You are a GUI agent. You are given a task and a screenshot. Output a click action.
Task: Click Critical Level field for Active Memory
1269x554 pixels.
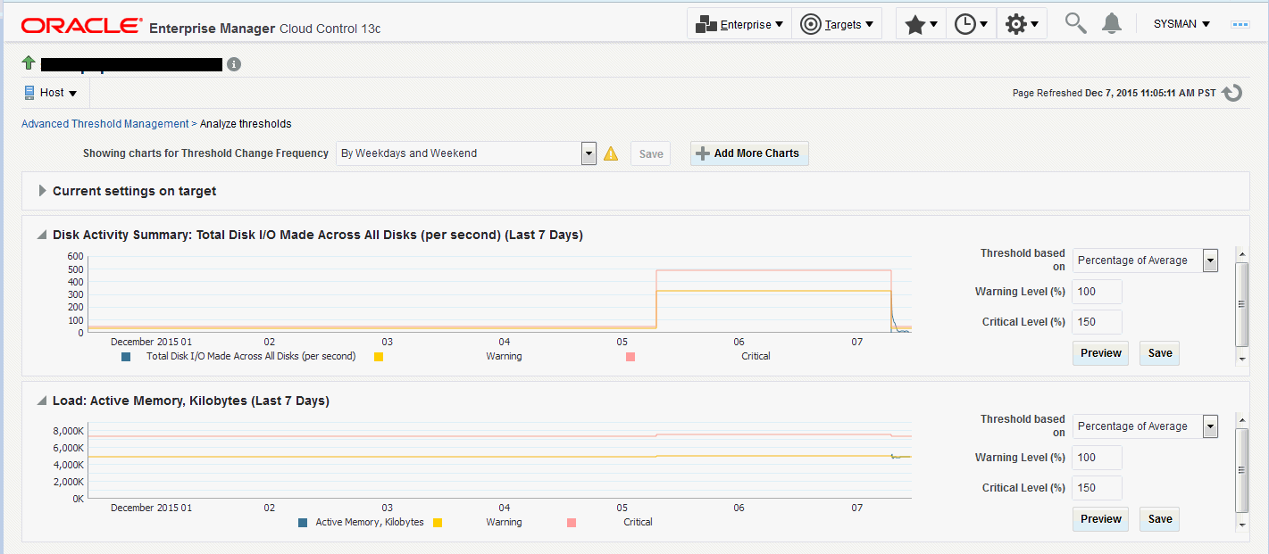point(1098,488)
